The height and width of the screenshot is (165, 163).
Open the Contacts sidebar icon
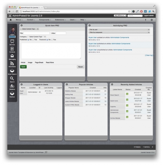pyautogui.click(x=12, y=49)
